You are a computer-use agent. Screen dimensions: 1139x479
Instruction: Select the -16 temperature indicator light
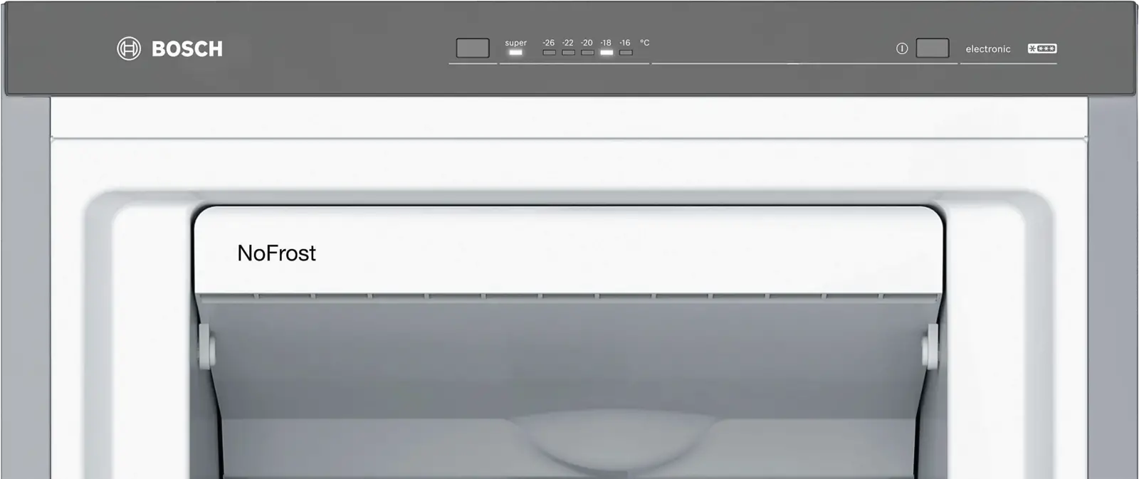pos(626,53)
